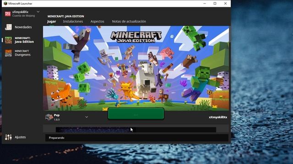
Task: Click the download progress bar
Action: click(x=136, y=129)
